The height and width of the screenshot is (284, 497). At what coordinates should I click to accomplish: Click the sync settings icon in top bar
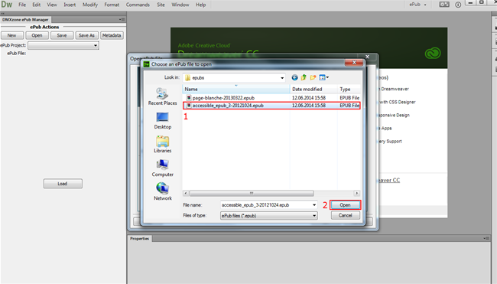point(443,5)
